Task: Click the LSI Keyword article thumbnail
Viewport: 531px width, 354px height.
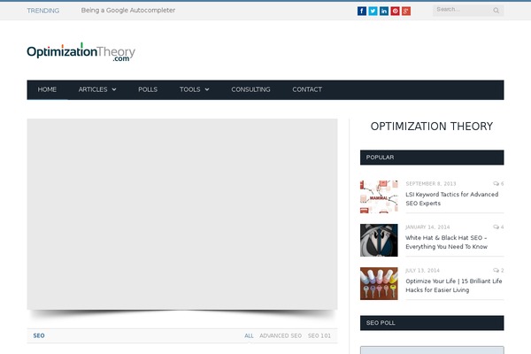Action: point(379,196)
